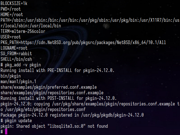
Task: Click the POST-INSTALL message line
Action: click(58, 98)
